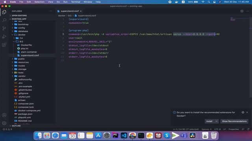Open the Run menu
Viewport: 252px width, 141px height.
[x=65, y=2]
